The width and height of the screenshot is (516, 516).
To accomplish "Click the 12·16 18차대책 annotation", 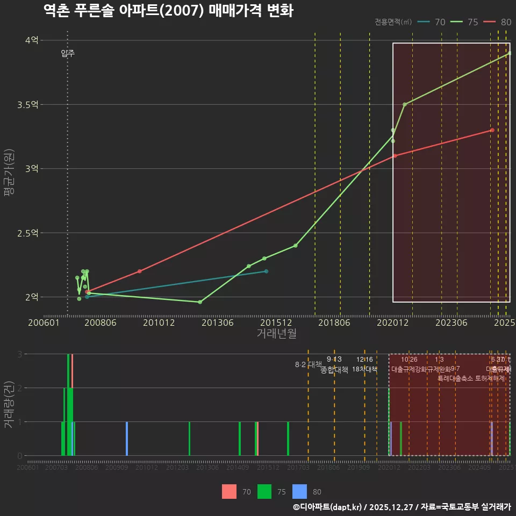I will 364,364.
